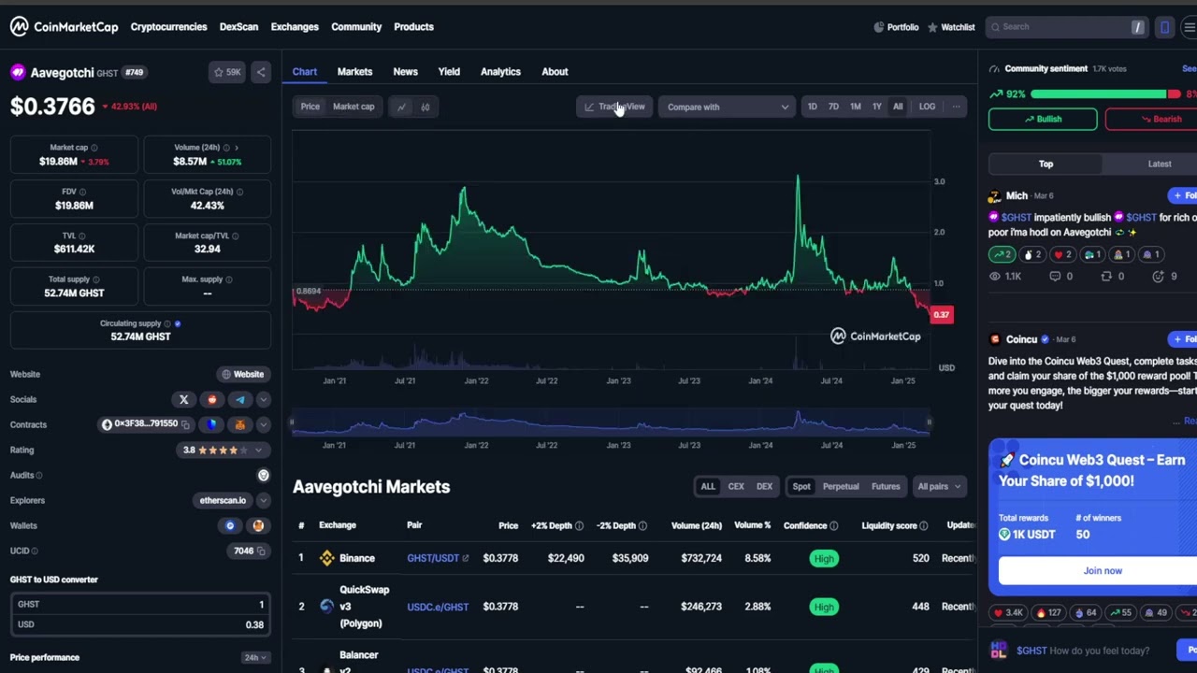Open the Reddit social link
This screenshot has height=673, width=1197.
click(x=211, y=399)
